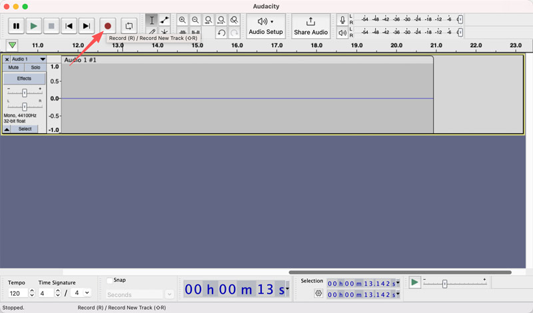533x313 pixels.
Task: Choose the Envelope tool
Action: [165, 20]
